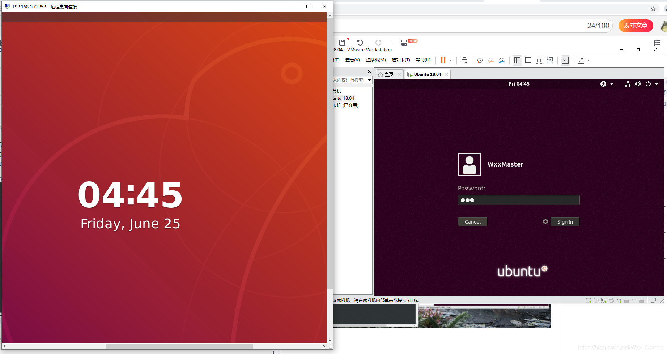Viewport: 667px width, 354px height.
Task: Click the Ubuntu network status icon
Action: pos(628,84)
